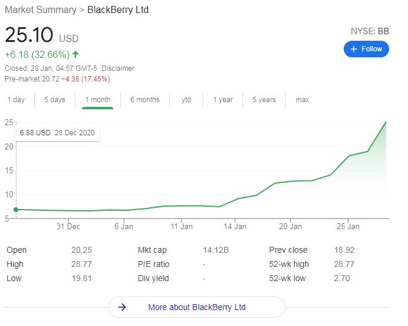The height and width of the screenshot is (326, 408).
Task: Click the 14 Jan axis label
Action: click(x=235, y=226)
